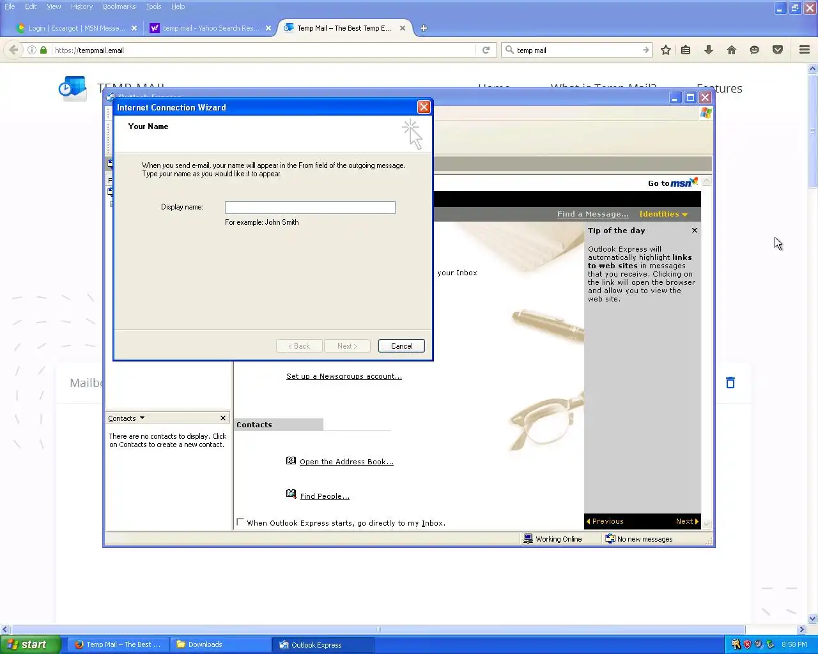Click the Address Book icon

(291, 460)
